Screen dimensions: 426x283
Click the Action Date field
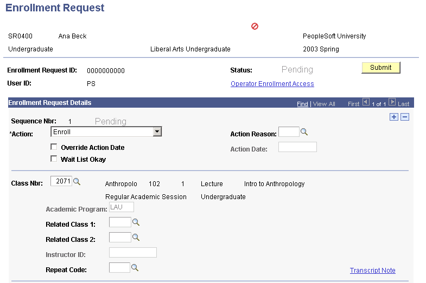297,147
